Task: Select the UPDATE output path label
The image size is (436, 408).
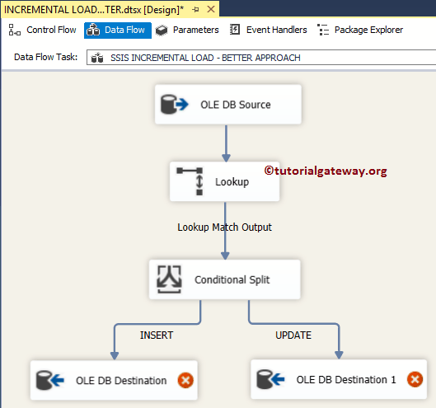Action: 293,335
